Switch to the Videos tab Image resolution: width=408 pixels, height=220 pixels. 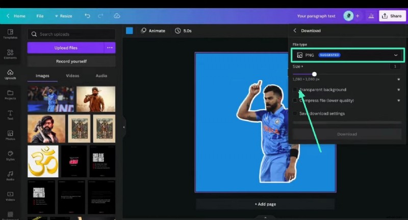(72, 76)
